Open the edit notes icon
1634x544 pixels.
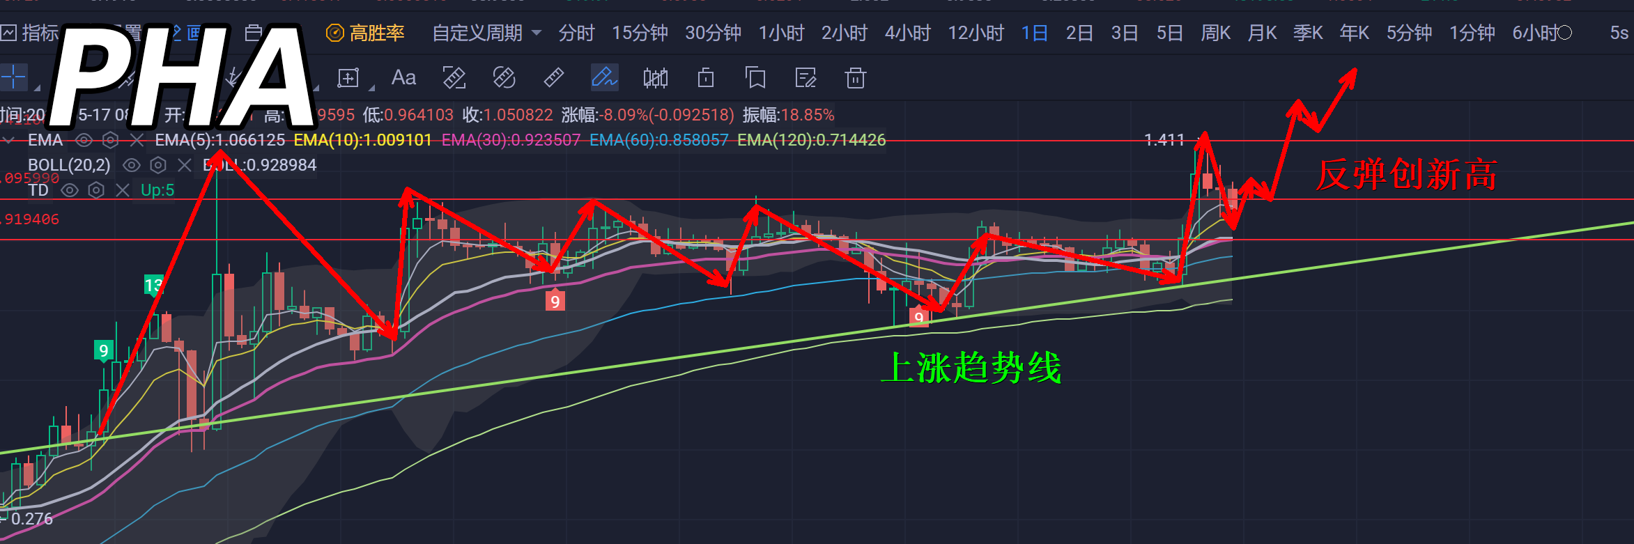(x=806, y=78)
